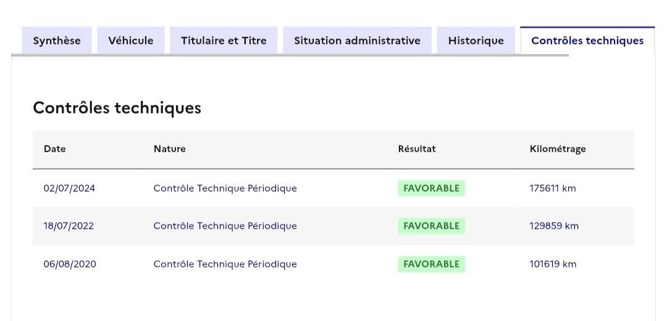Click the 101619 km mileage value
Screen dimensions: 667x321
point(553,264)
